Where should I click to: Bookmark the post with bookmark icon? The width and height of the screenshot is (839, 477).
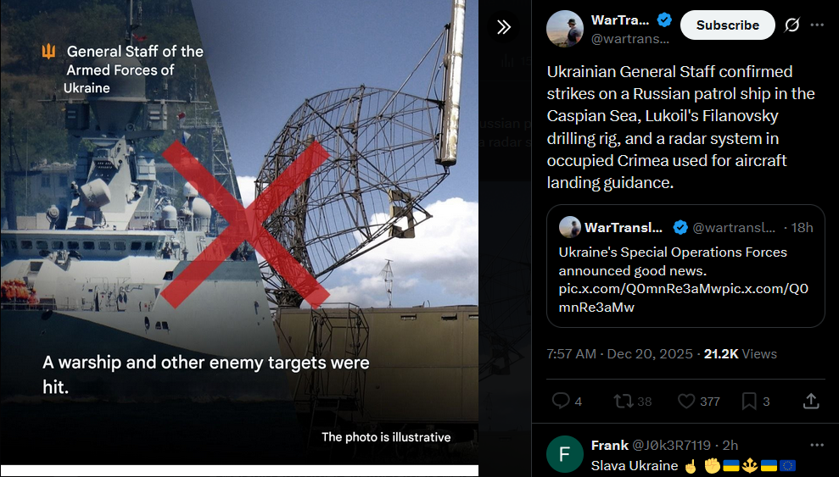749,401
